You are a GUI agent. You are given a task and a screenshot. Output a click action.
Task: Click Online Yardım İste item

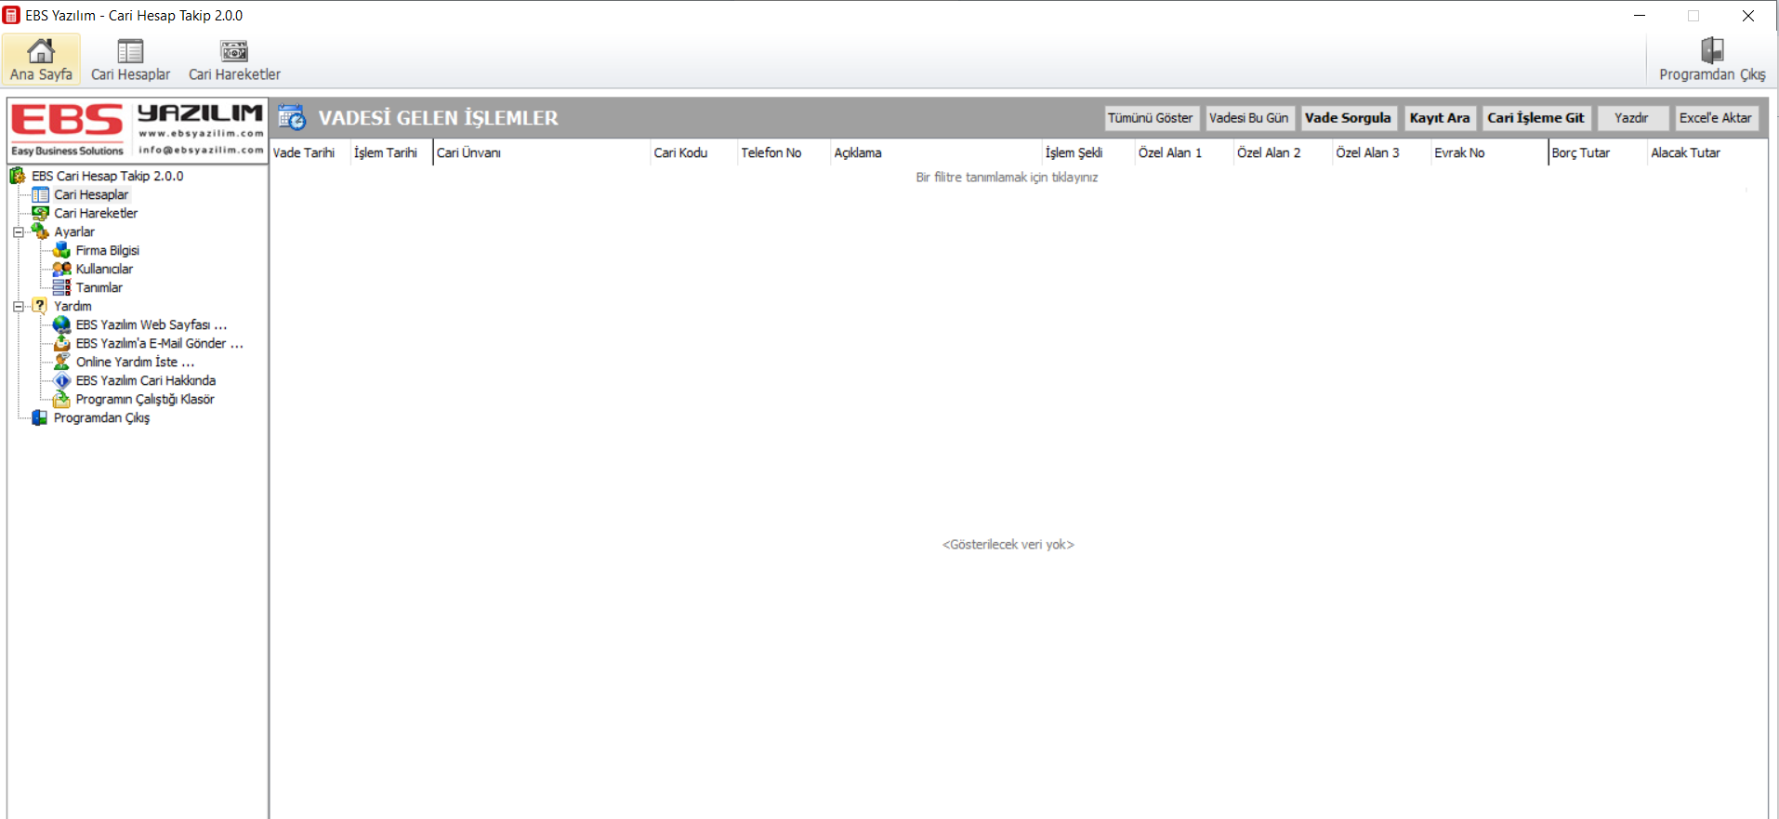[135, 362]
